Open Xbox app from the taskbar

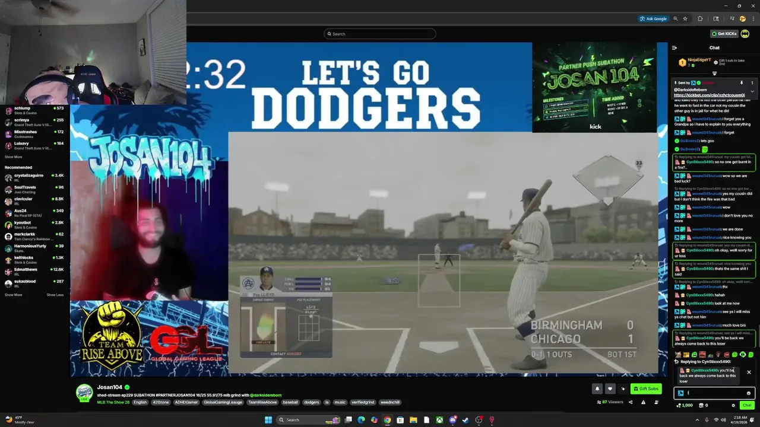pos(439,420)
